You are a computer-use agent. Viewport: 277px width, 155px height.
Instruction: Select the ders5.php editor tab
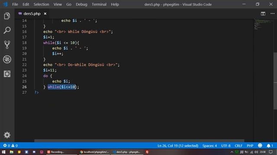pos(32,13)
